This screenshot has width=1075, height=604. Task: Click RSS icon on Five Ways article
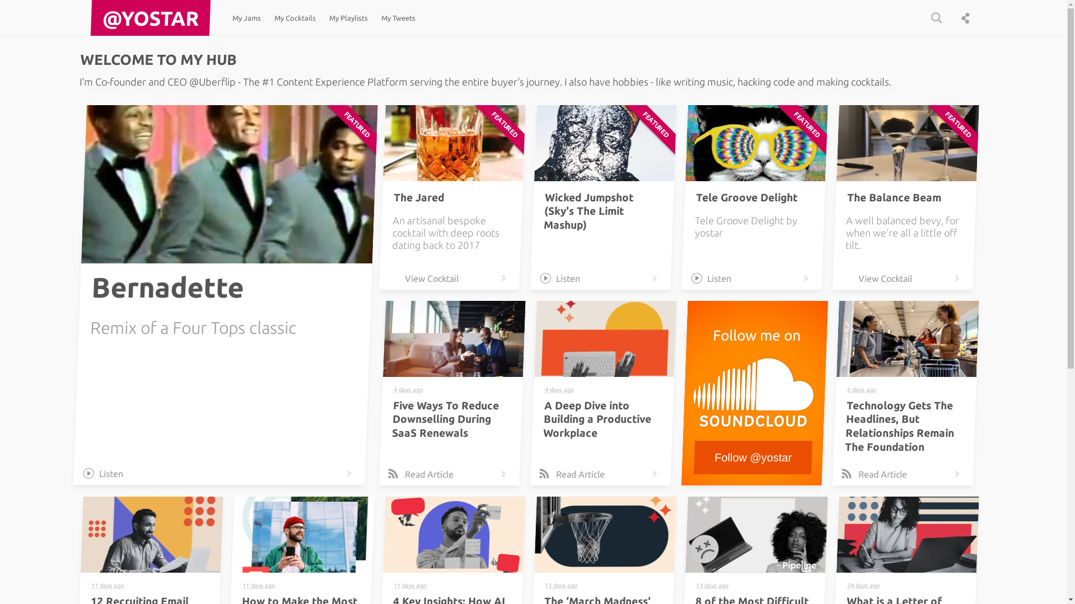[393, 474]
